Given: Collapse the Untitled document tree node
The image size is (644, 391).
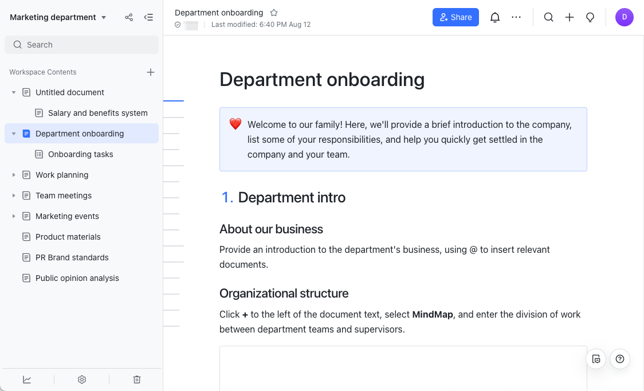Looking at the screenshot, I should (x=14, y=92).
